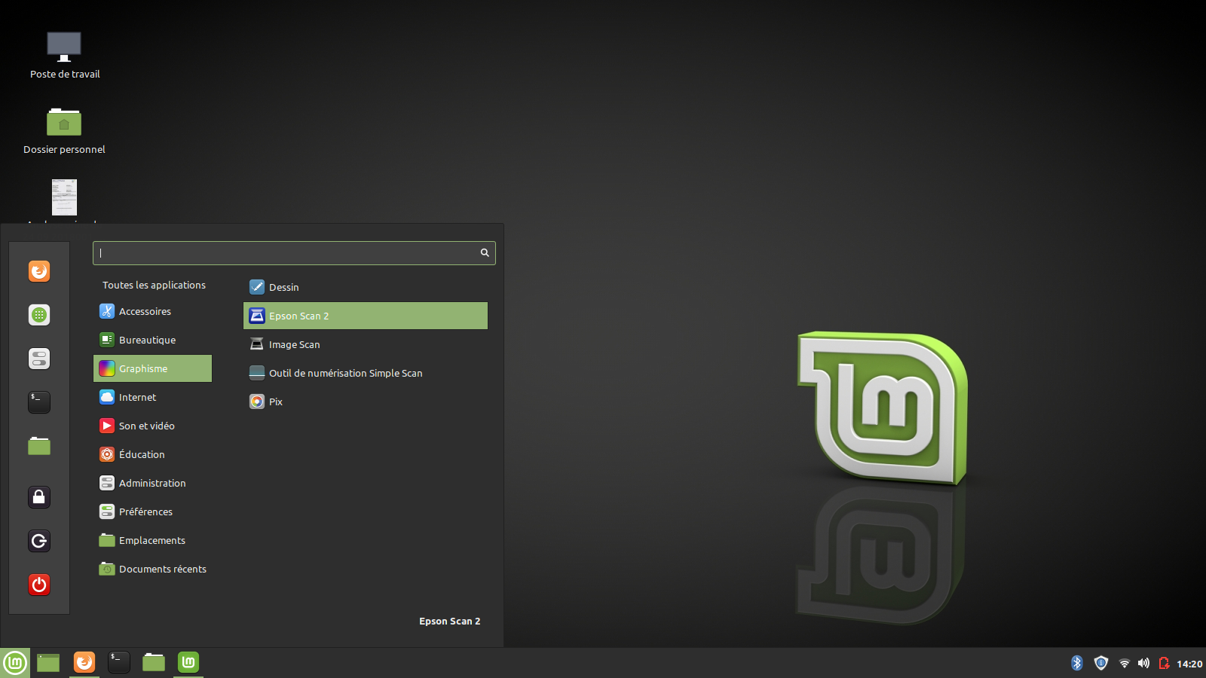Image resolution: width=1206 pixels, height=678 pixels.
Task: Start the Image Scan application
Action: (366, 344)
